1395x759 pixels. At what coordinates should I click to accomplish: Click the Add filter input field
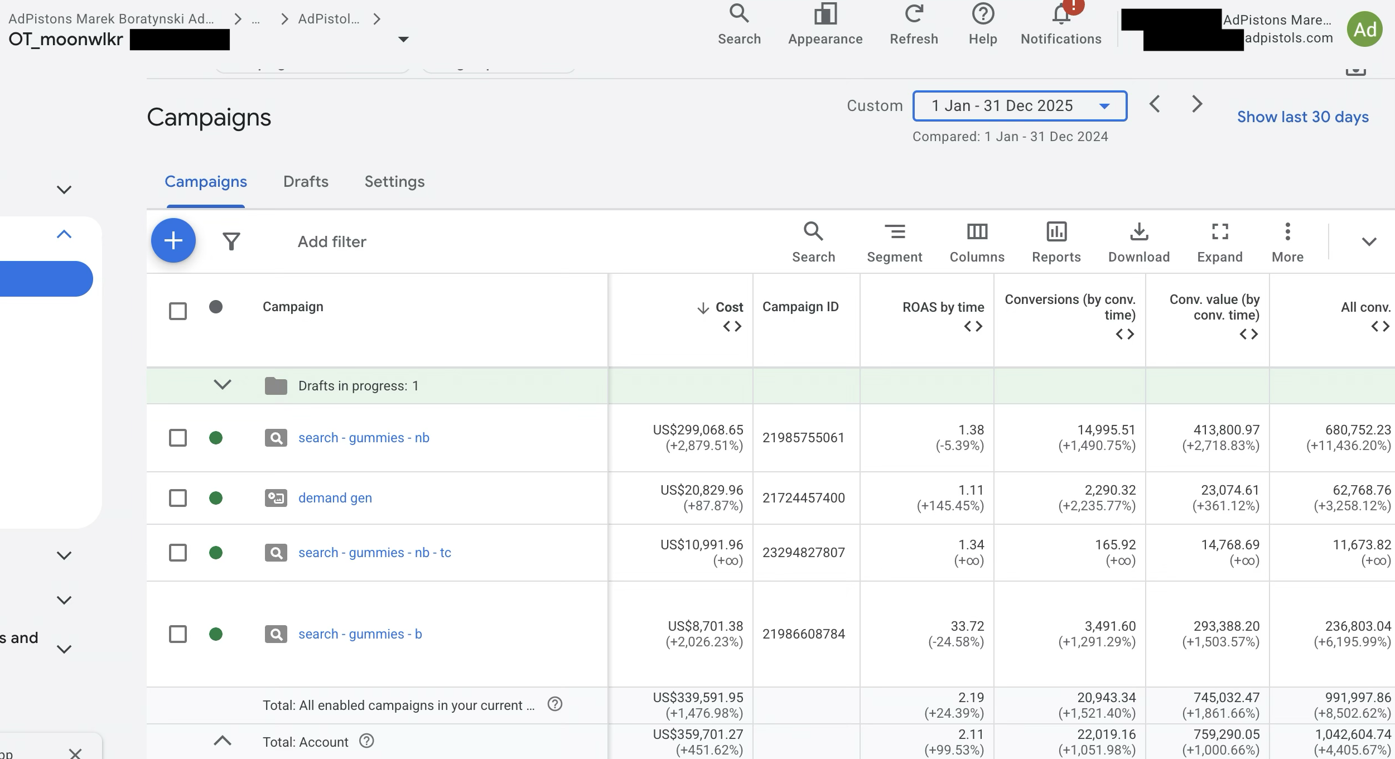coord(332,241)
